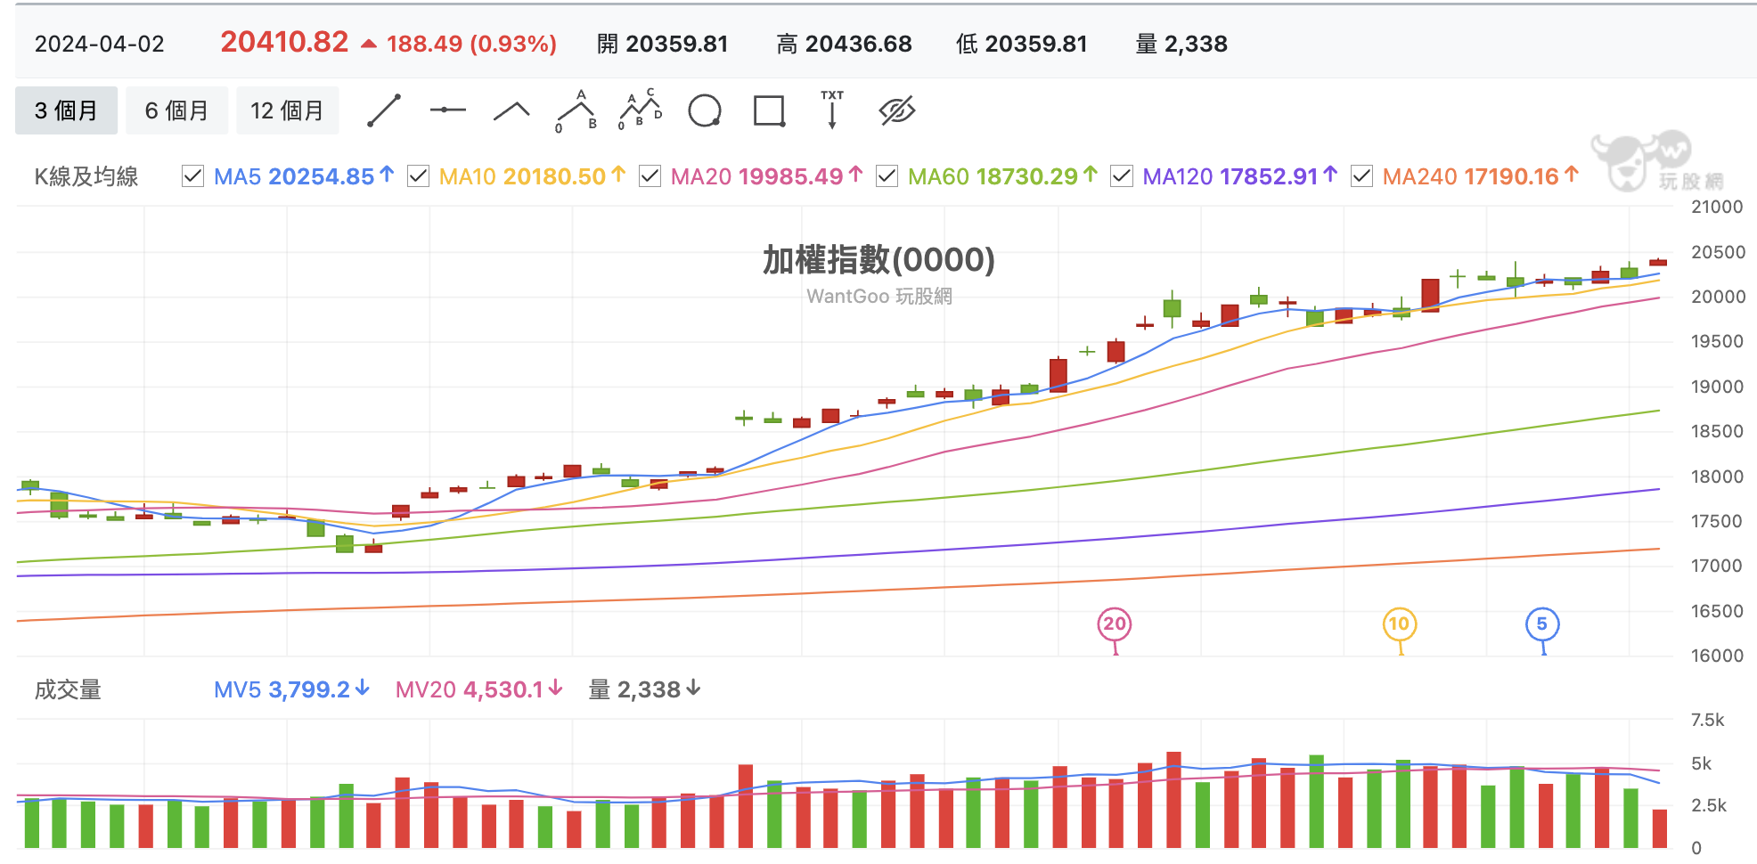Image resolution: width=1757 pixels, height=864 pixels.
Task: Disable the MA240 moving average checkbox
Action: [1361, 176]
